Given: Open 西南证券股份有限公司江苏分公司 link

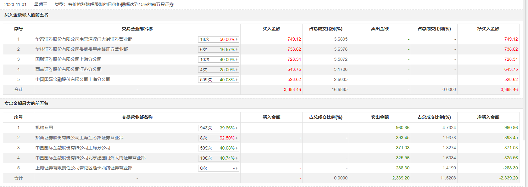Looking at the screenshot, I should click(x=68, y=70).
